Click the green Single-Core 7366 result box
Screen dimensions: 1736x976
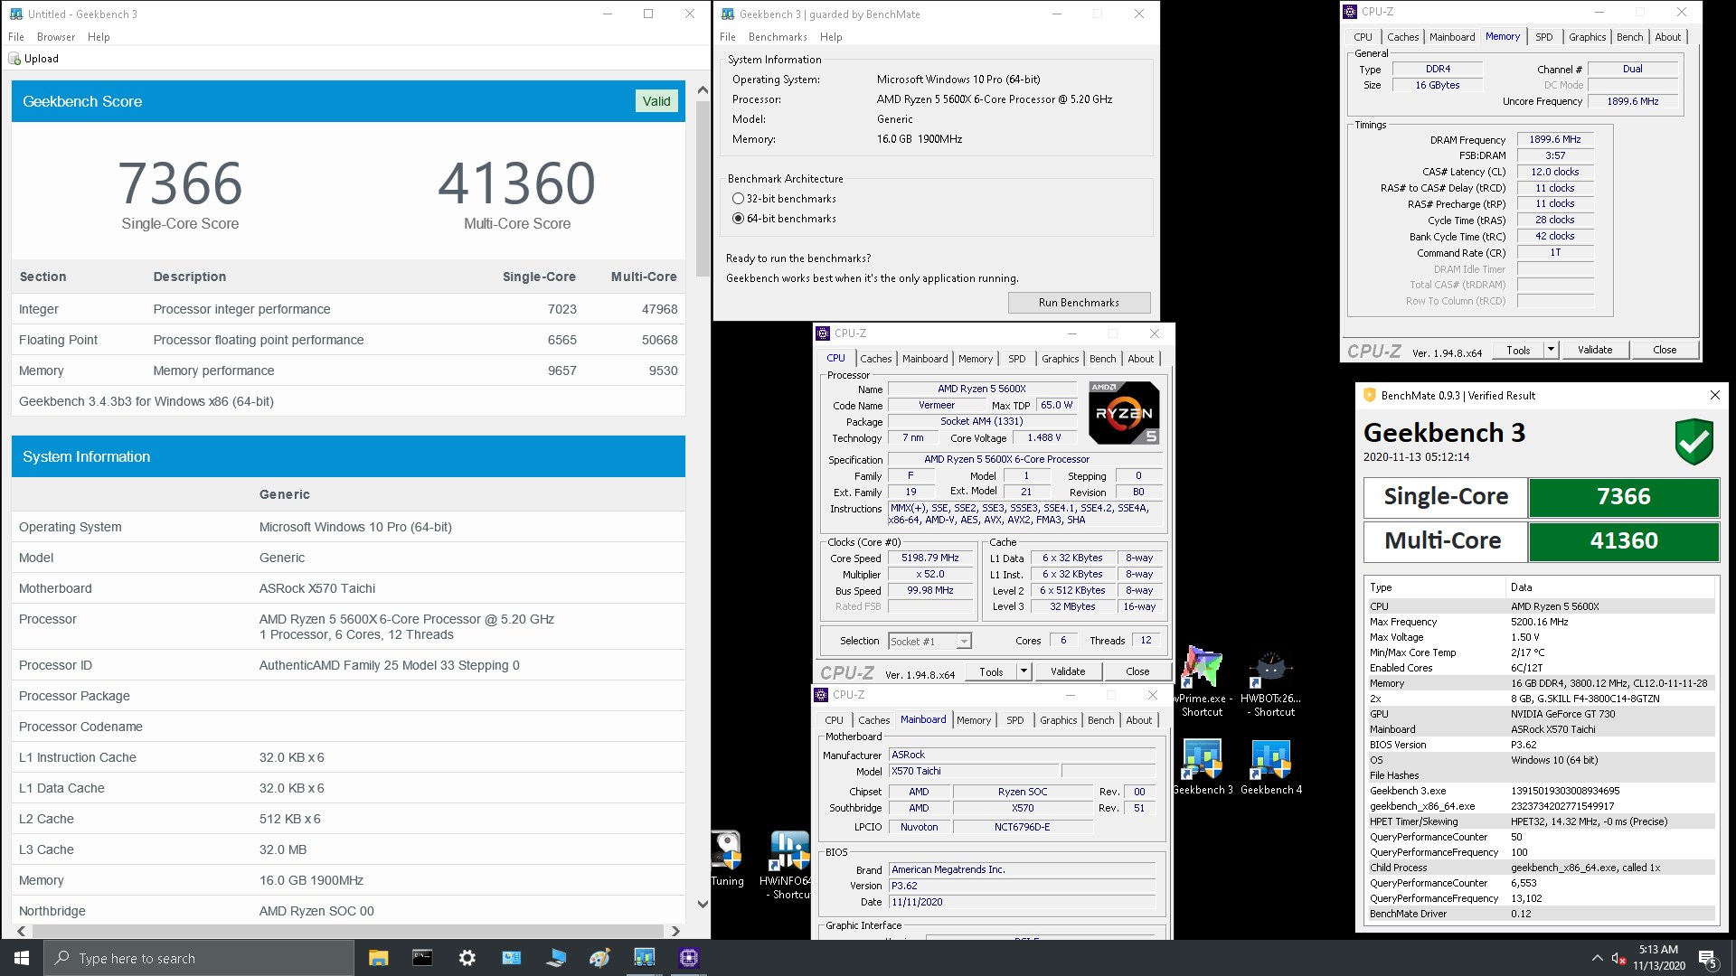click(x=1624, y=497)
